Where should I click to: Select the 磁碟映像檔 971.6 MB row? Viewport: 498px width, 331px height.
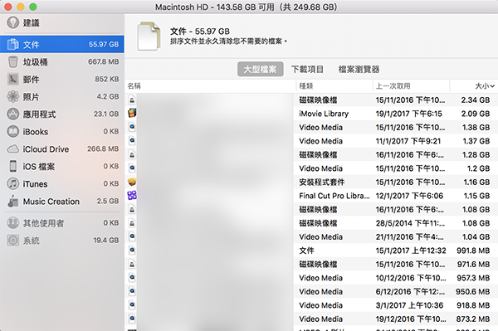pyautogui.click(x=311, y=264)
